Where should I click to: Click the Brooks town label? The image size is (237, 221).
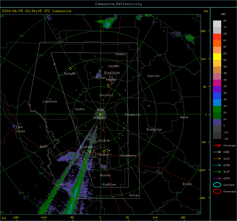[187, 184]
